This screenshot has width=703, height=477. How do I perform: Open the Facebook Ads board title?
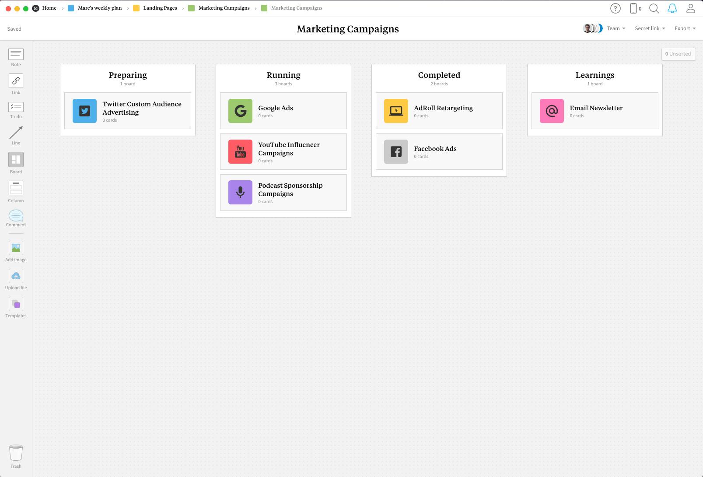(435, 149)
